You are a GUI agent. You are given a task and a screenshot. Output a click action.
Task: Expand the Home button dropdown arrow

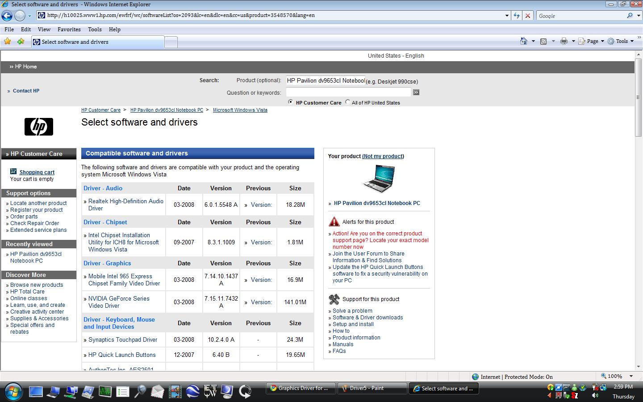pyautogui.click(x=533, y=41)
